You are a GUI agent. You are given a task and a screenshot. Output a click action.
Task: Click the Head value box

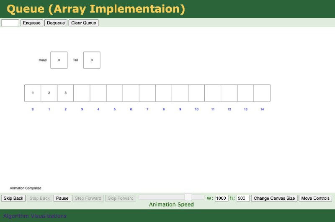[59, 60]
